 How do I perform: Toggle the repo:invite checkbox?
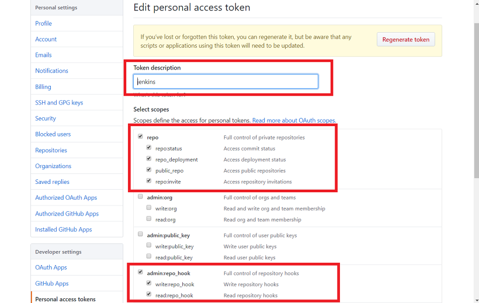(149, 181)
